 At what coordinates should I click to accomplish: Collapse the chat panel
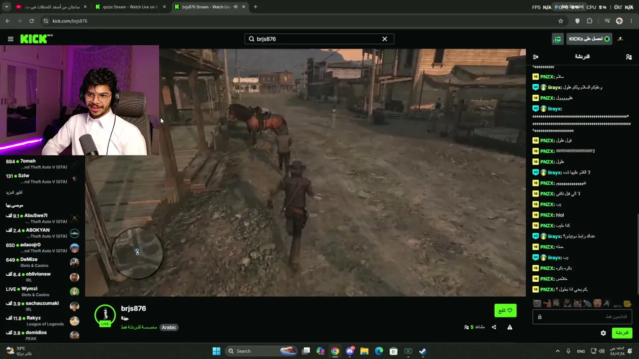pos(536,57)
